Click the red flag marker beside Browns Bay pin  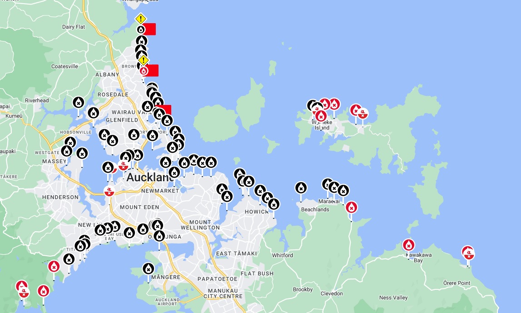152,70
